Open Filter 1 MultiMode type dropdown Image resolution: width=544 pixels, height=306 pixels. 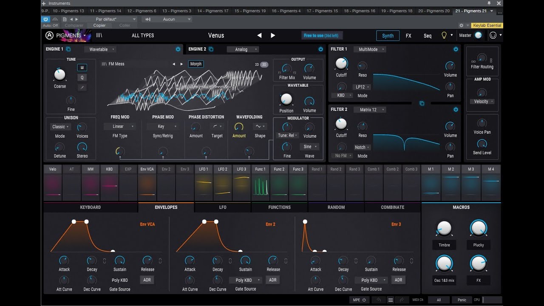370,49
